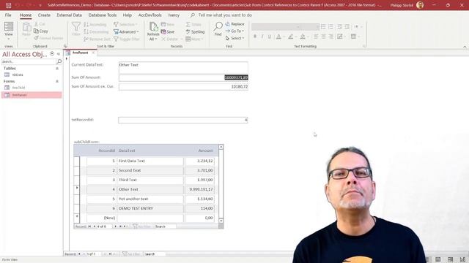Toggle Filter on the ribbon
Screen dimensions: 469x263
[127, 39]
